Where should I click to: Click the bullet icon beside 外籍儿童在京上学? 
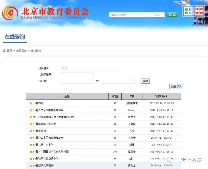coord(31,145)
